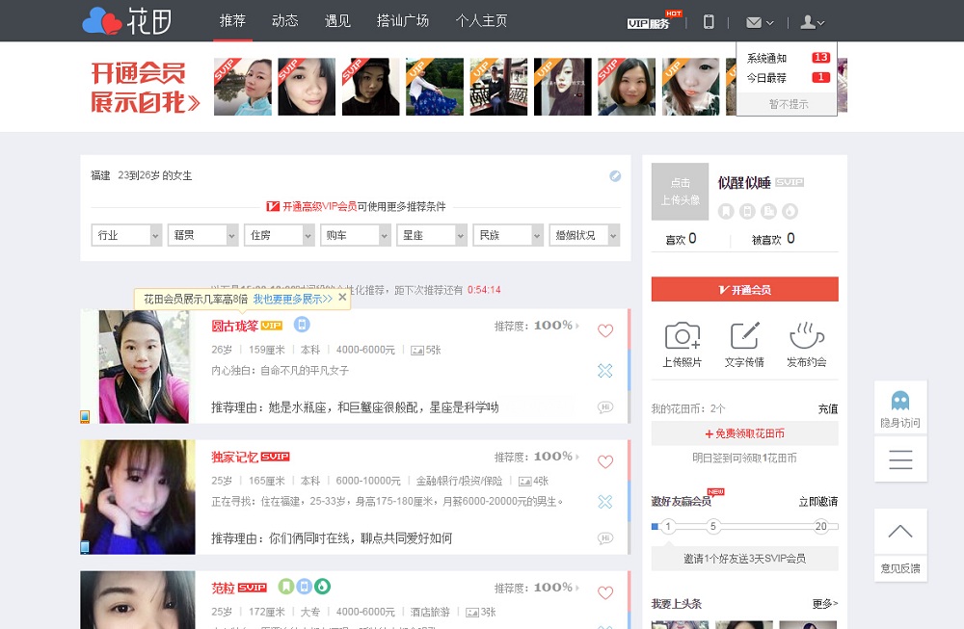Open the first SVIP member thumbnail in banner
The width and height of the screenshot is (964, 629).
click(x=242, y=87)
